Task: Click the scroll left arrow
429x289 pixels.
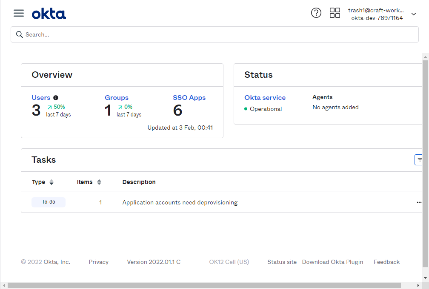Action: point(4,286)
